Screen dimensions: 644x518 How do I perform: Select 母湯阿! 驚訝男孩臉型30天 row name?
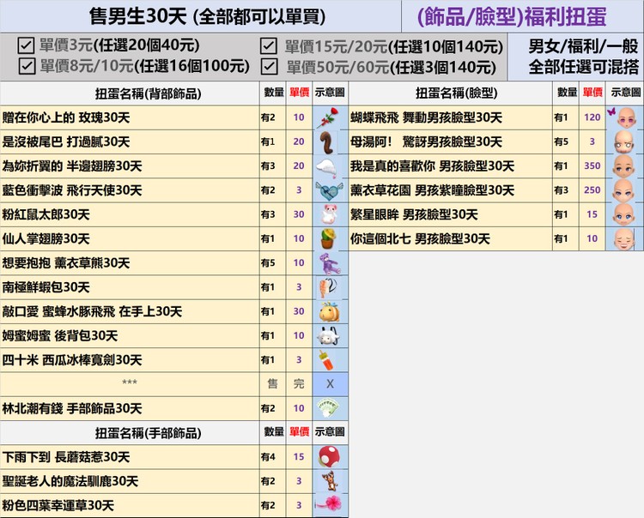pyautogui.click(x=426, y=142)
